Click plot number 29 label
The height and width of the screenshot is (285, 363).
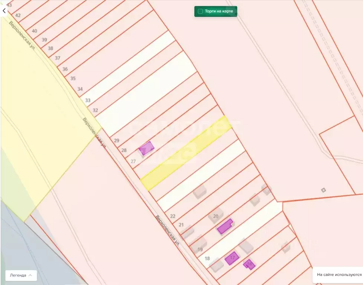[x=117, y=141]
